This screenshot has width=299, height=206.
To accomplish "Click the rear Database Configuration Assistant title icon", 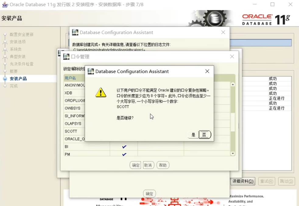I will click(75, 32).
